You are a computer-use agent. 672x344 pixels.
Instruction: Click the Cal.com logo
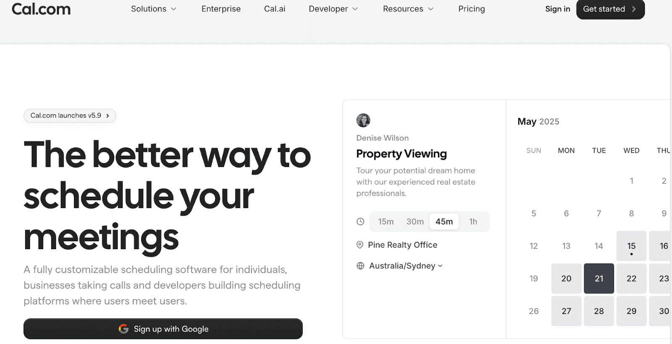pyautogui.click(x=41, y=9)
